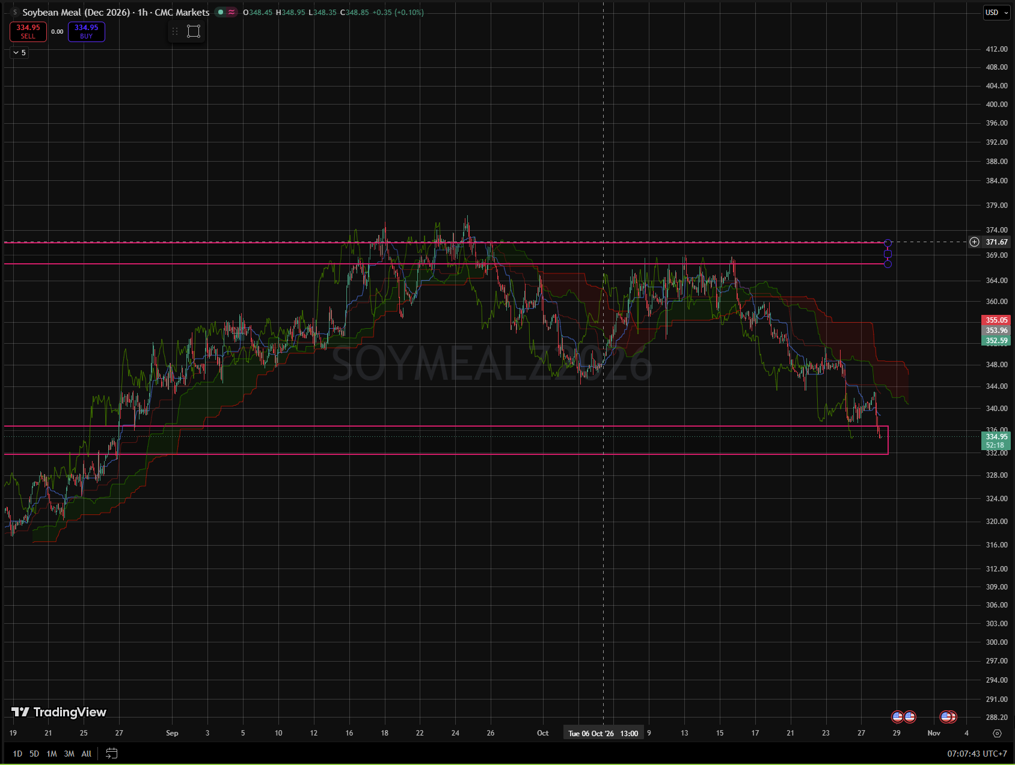Open the timezone menu 07:07:43 UTC+7
1015x765 pixels.
pos(977,754)
